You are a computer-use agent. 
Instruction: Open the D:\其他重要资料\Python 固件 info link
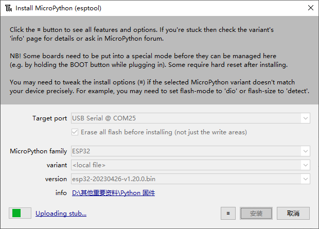(x=113, y=193)
